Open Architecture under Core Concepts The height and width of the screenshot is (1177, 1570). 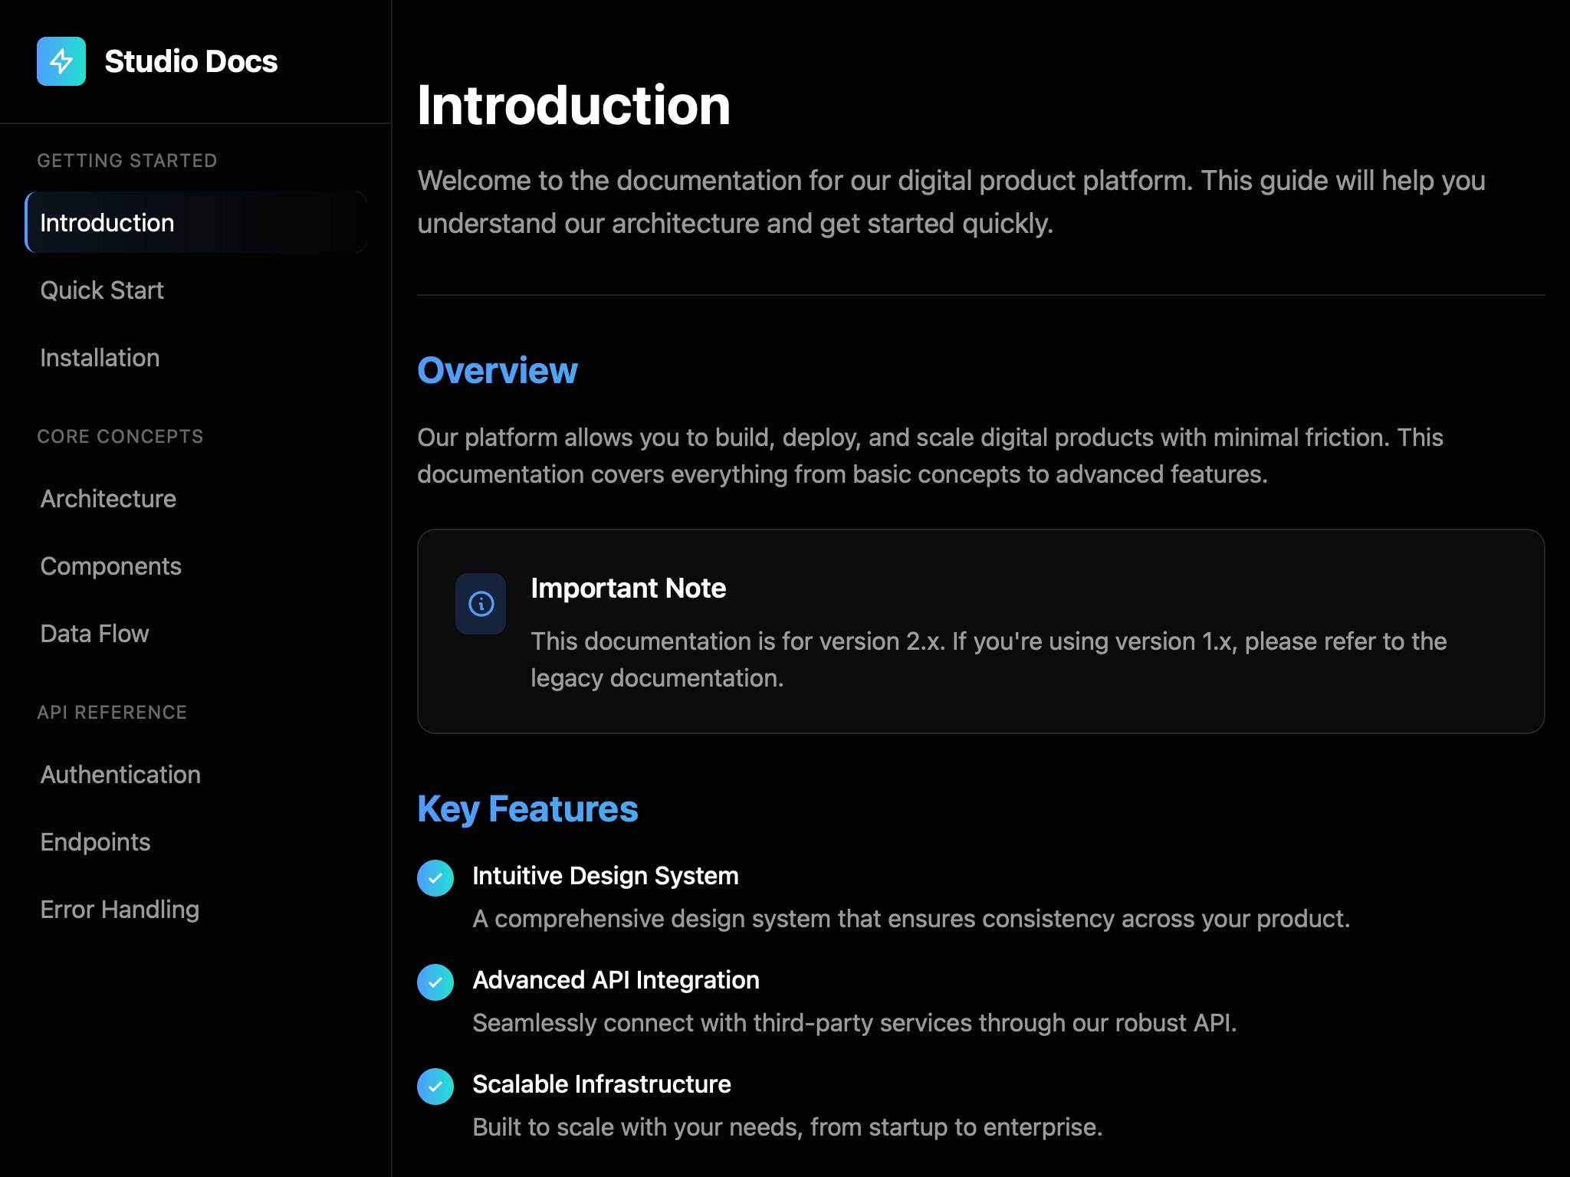(107, 498)
